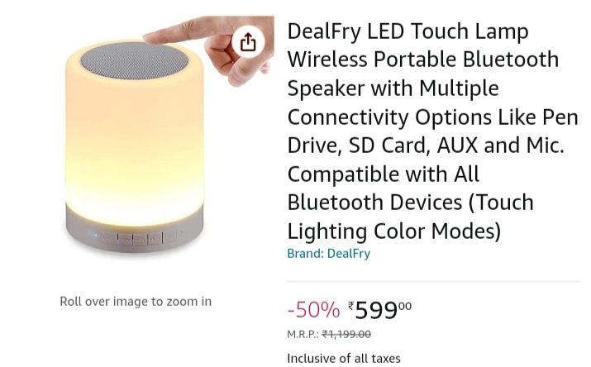Click the rupee symbol before 599

[x=350, y=307]
